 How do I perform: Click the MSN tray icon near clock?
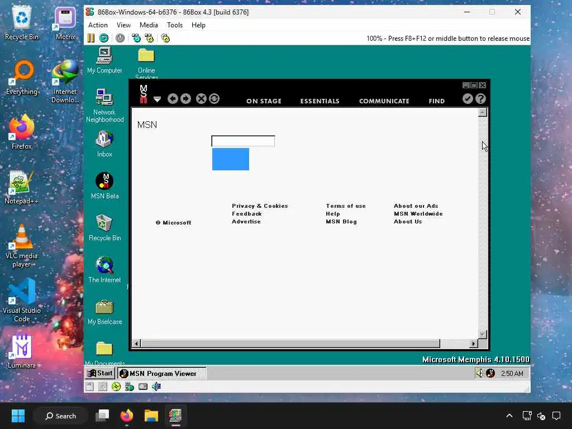[490, 373]
